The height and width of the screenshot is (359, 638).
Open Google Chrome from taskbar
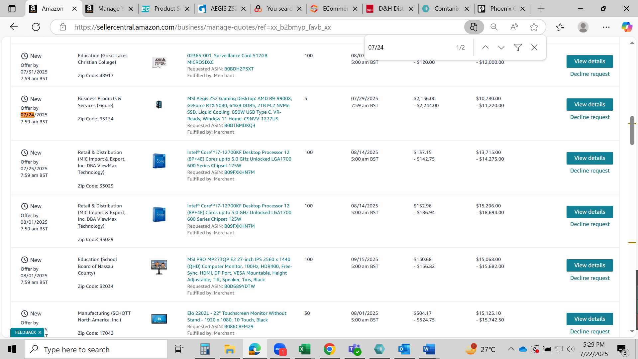(x=329, y=349)
